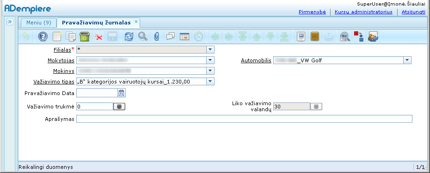Open chat with the speech bubbles icon
This screenshot has width=430, height=173.
(170, 36)
